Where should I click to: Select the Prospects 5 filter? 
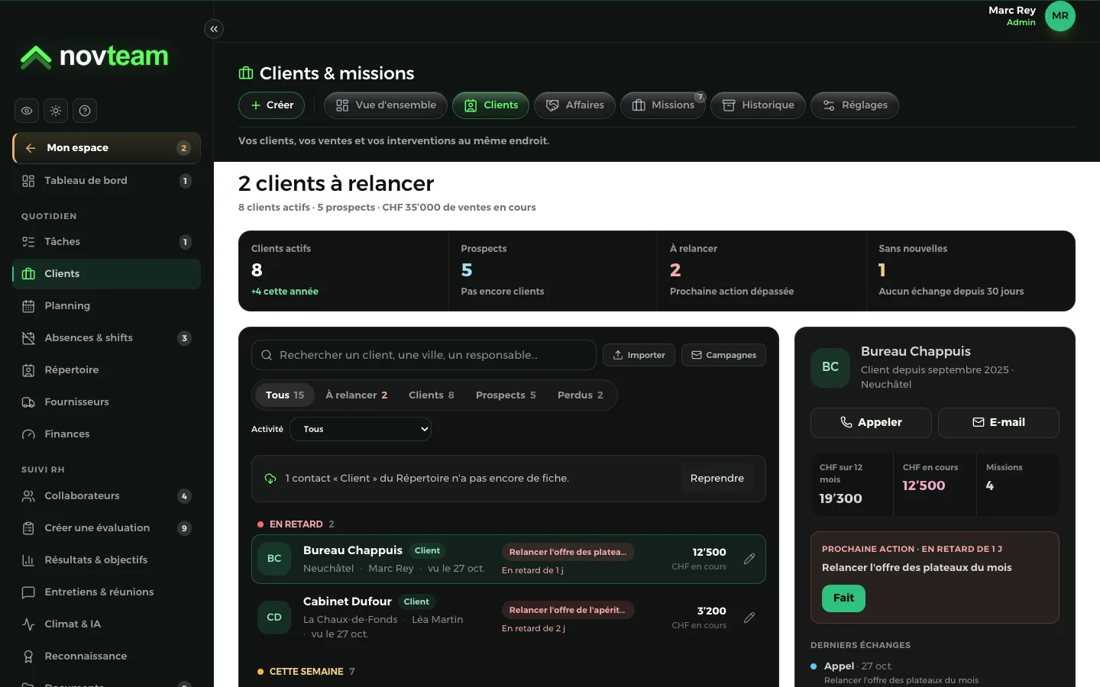506,395
